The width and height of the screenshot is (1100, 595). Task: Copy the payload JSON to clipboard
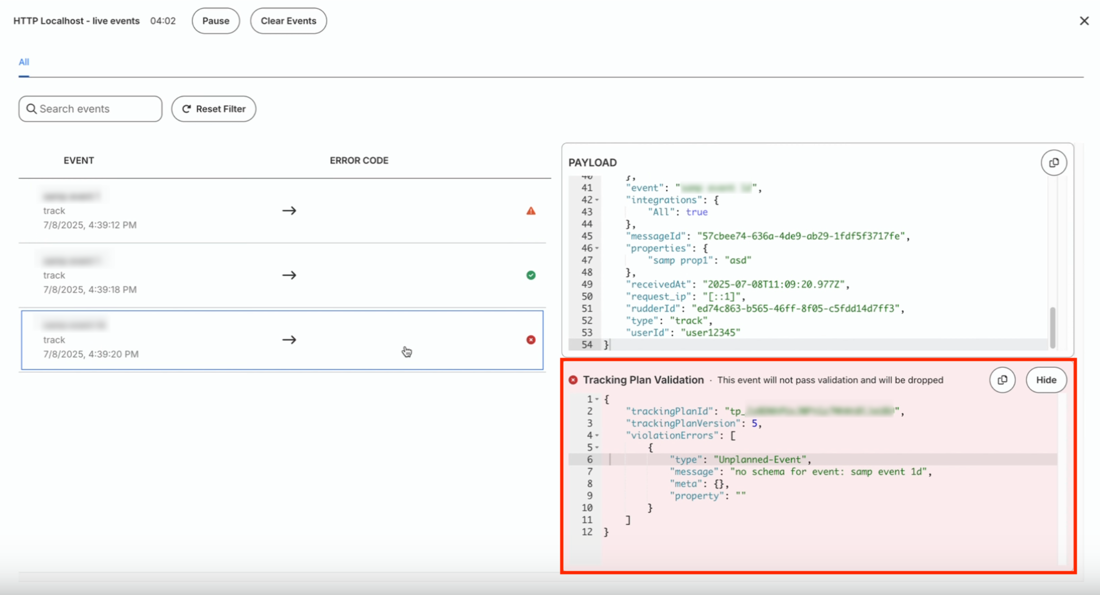[1053, 163]
